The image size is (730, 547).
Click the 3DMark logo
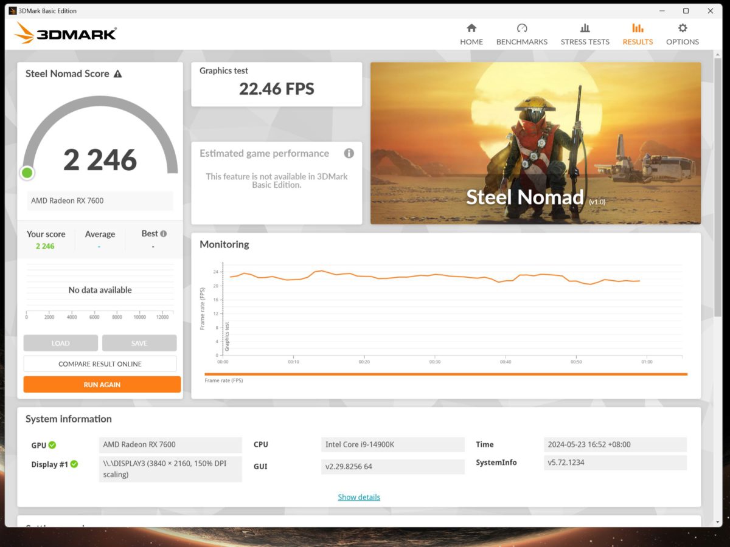[x=65, y=33]
